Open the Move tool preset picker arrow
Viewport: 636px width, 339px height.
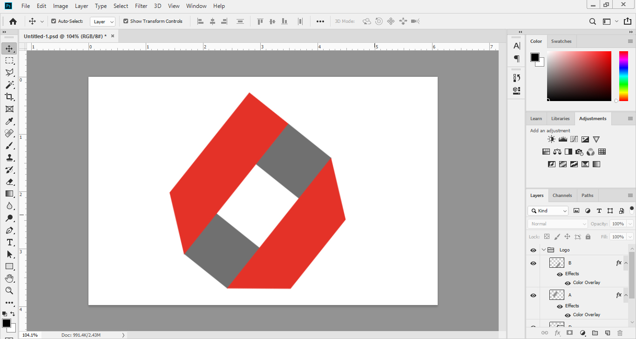coord(42,21)
